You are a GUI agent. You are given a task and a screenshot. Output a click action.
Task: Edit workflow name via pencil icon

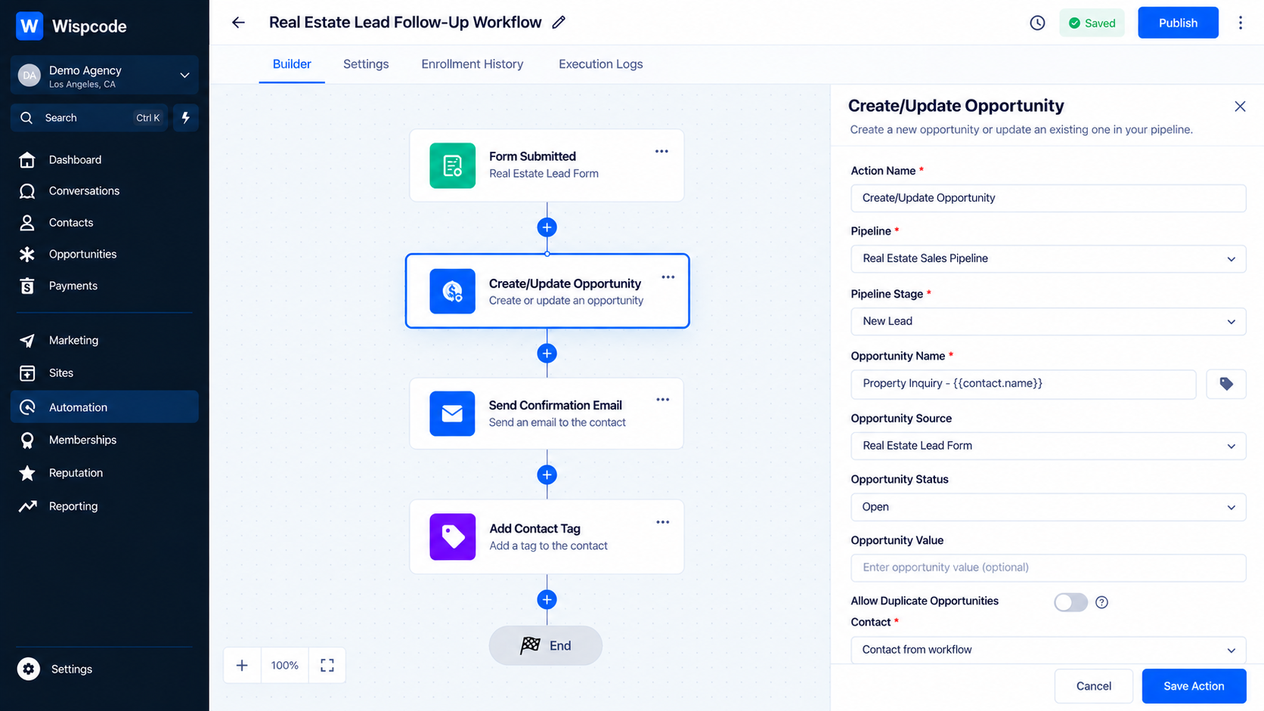point(559,23)
